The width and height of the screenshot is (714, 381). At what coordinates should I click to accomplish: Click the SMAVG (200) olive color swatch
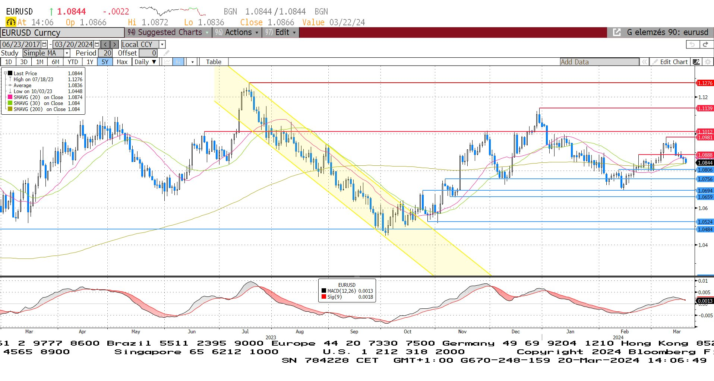point(10,109)
